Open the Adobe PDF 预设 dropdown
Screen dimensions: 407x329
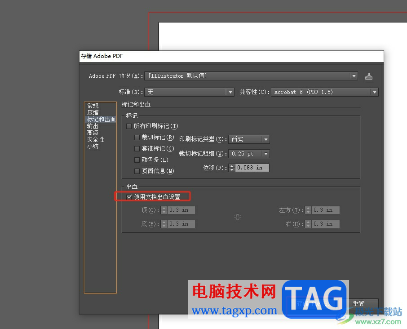pos(251,76)
